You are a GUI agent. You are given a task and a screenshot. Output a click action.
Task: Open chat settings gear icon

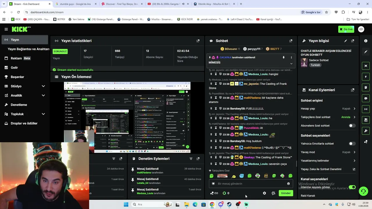[x=264, y=193]
